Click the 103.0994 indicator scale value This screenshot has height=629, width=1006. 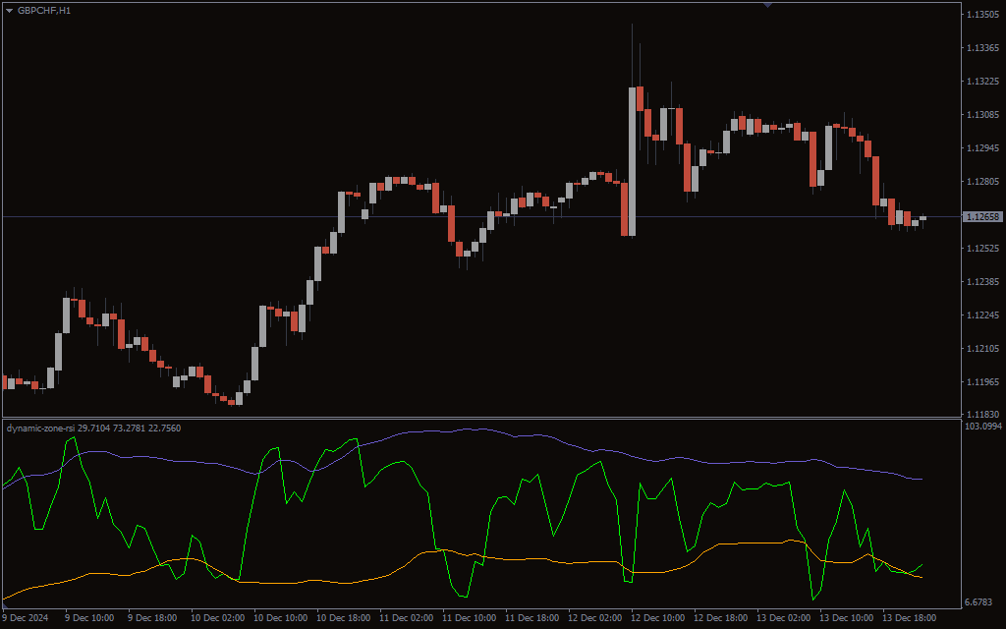pyautogui.click(x=983, y=427)
